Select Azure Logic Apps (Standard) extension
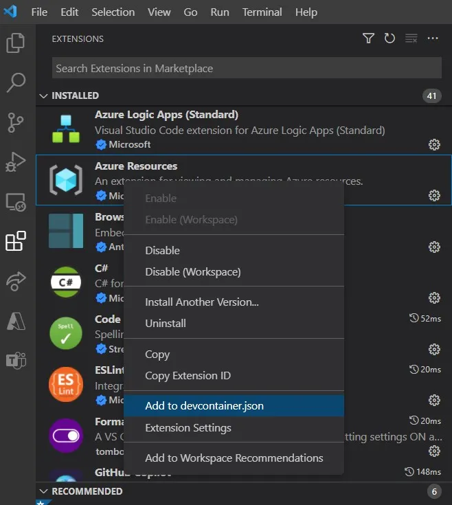 (x=243, y=129)
